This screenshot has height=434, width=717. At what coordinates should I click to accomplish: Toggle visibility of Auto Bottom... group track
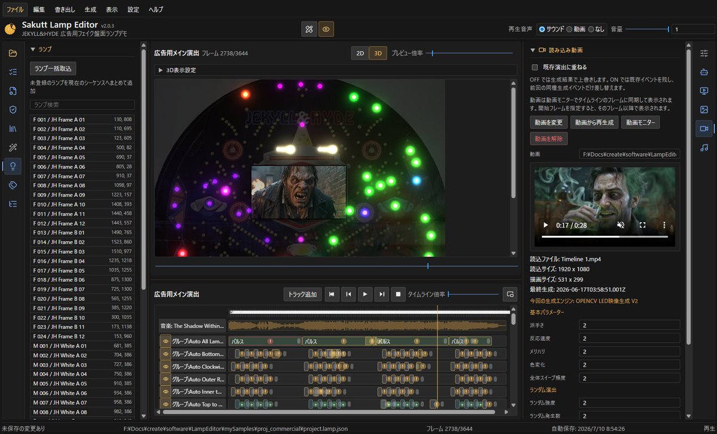166,354
